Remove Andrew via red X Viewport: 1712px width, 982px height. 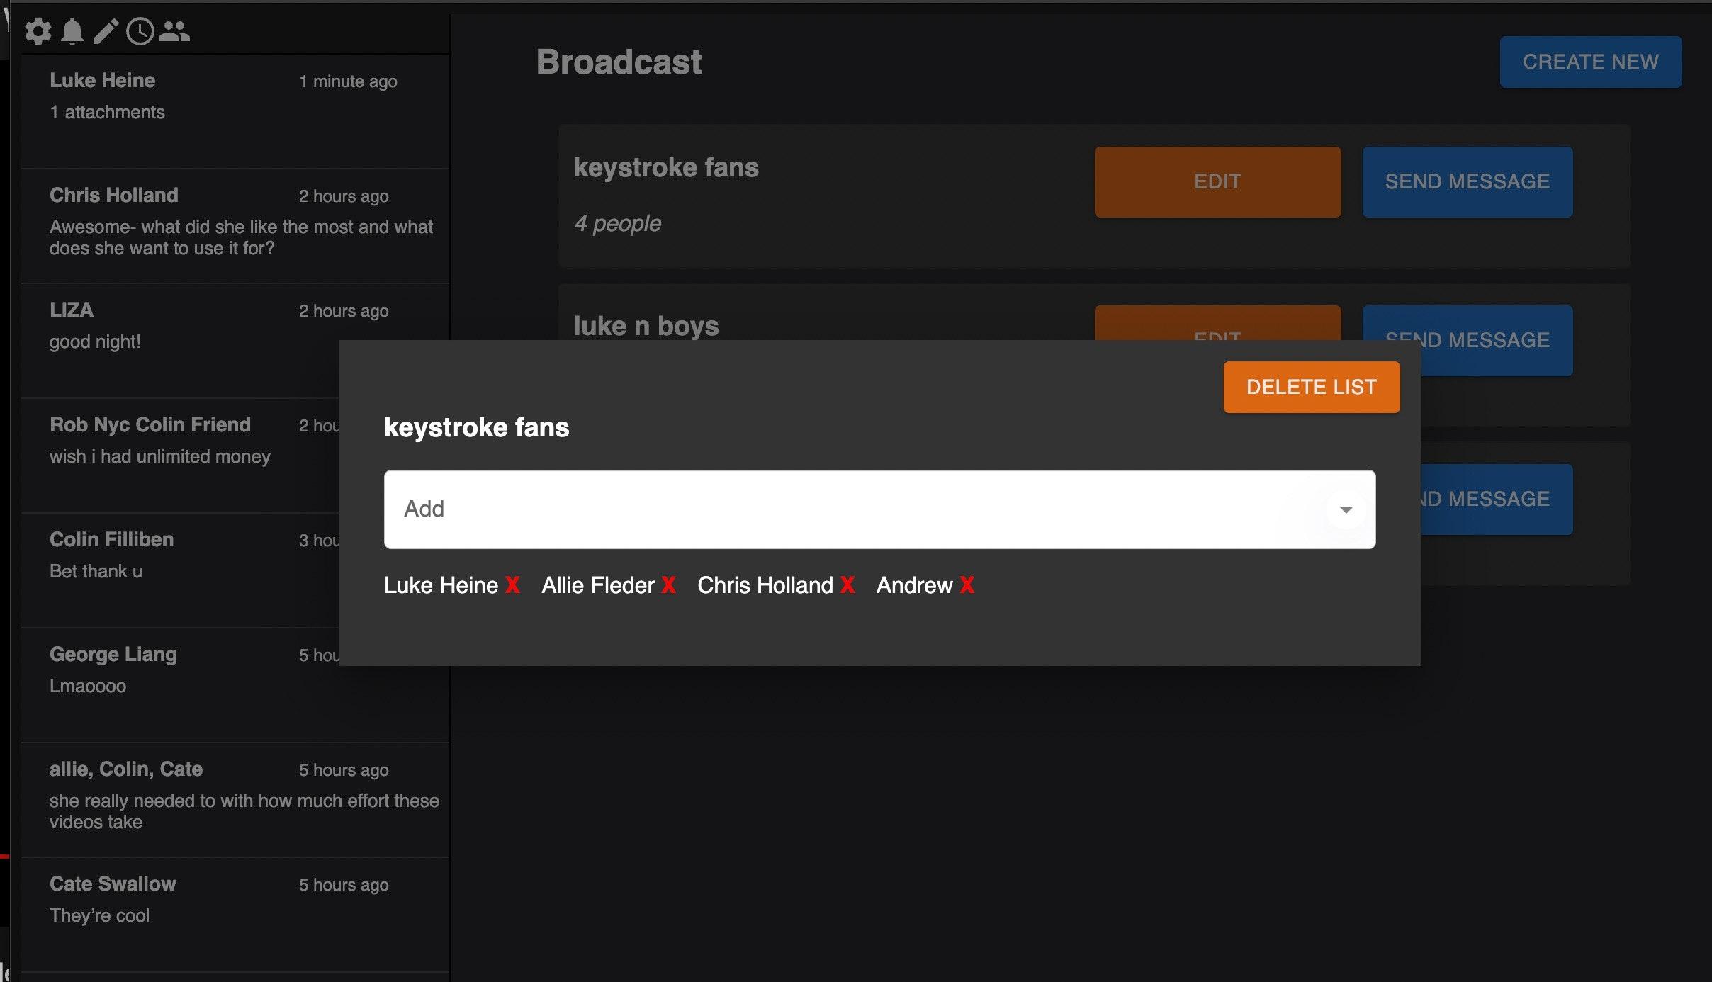point(967,585)
